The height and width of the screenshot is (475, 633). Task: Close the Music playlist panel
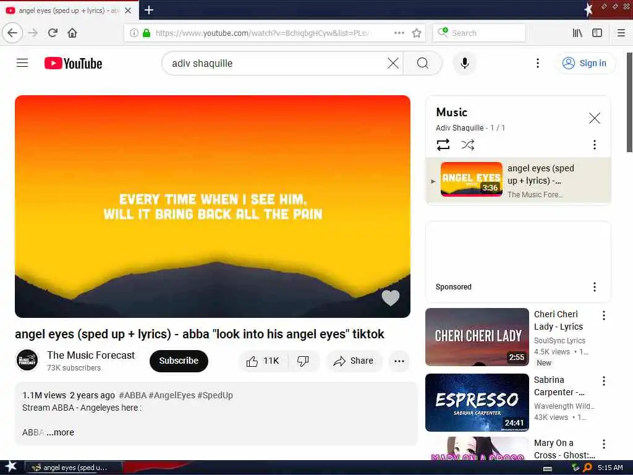point(594,118)
